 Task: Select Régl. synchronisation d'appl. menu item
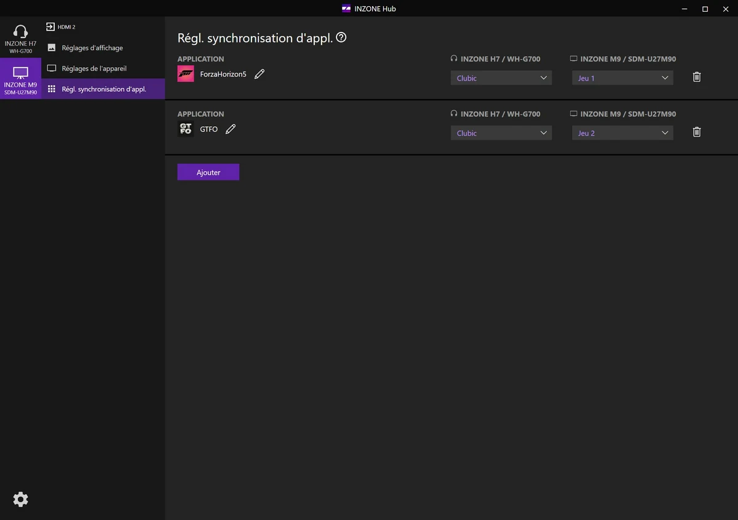point(103,89)
